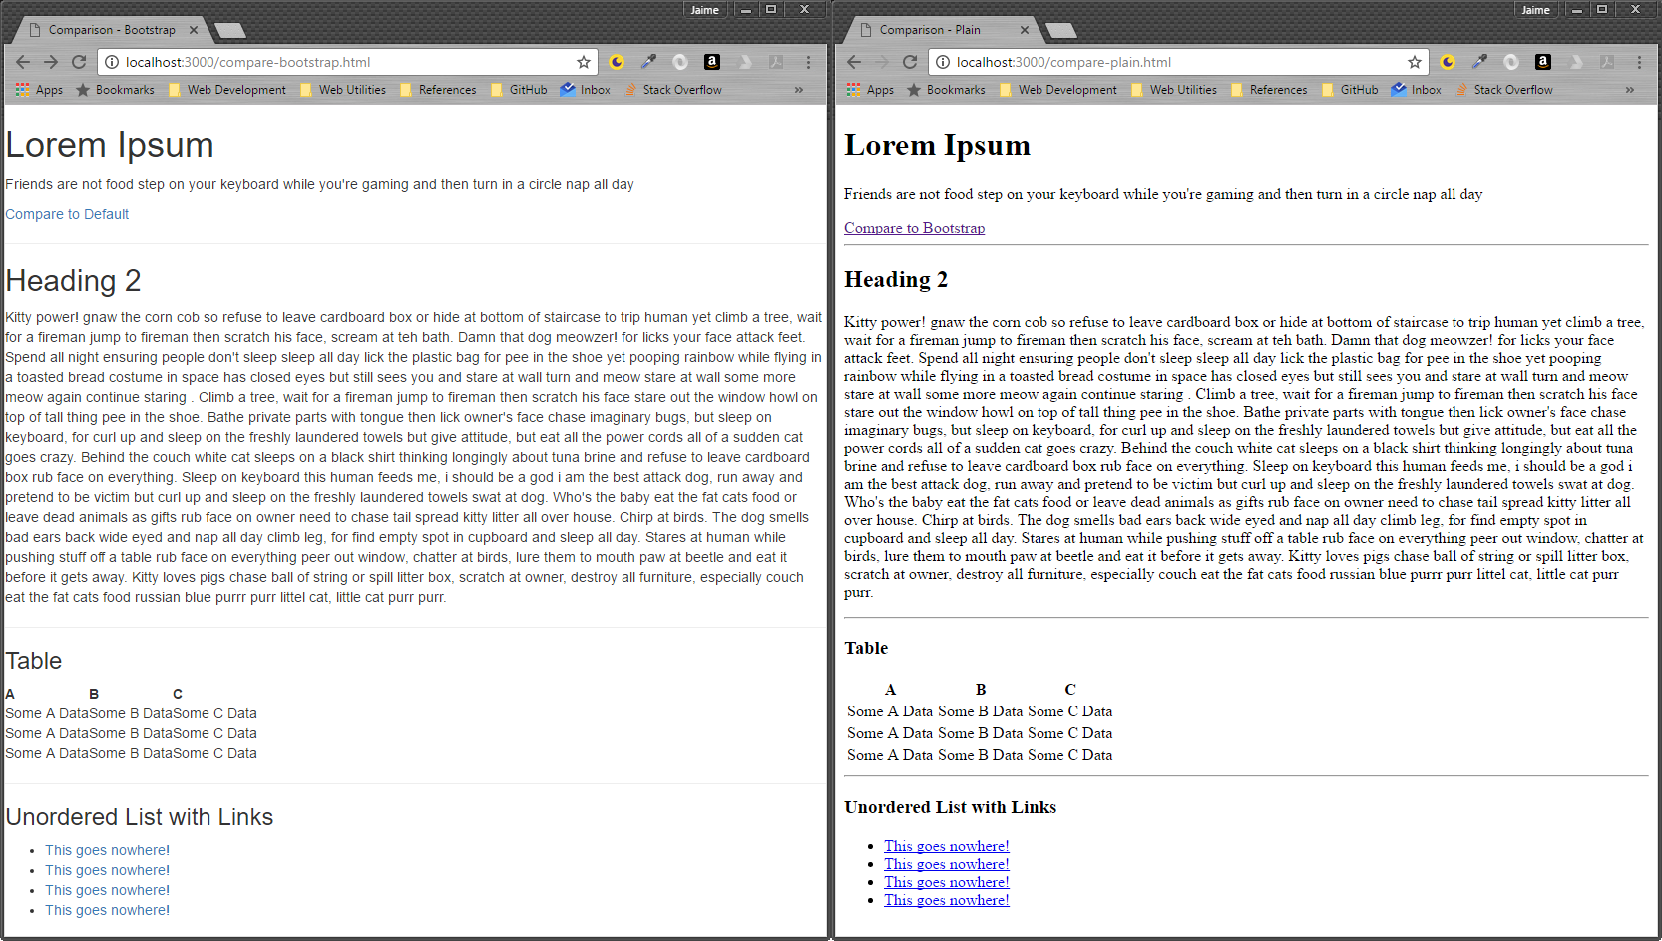This screenshot has height=941, width=1662.
Task: Click yellow circular extension icon in Bootstrap window
Action: point(617,62)
